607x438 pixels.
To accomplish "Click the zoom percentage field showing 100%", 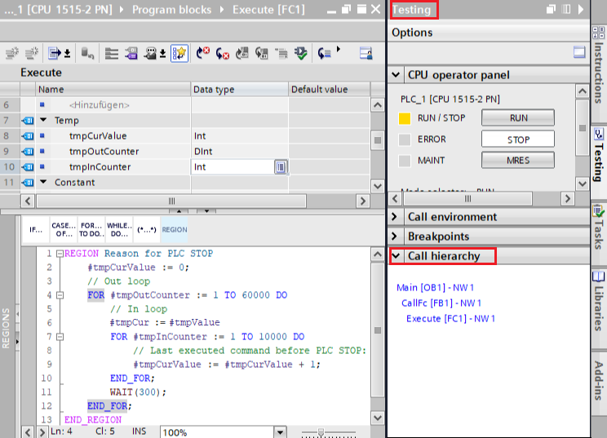I will [217, 432].
